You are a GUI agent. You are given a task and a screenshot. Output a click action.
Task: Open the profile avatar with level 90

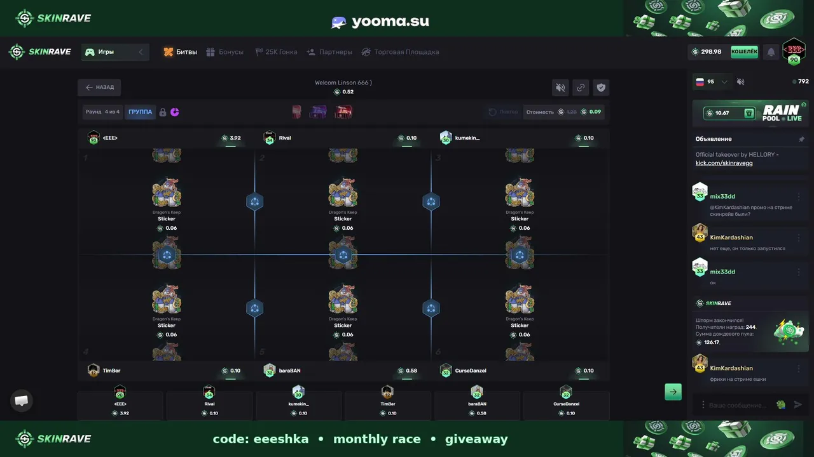point(794,51)
